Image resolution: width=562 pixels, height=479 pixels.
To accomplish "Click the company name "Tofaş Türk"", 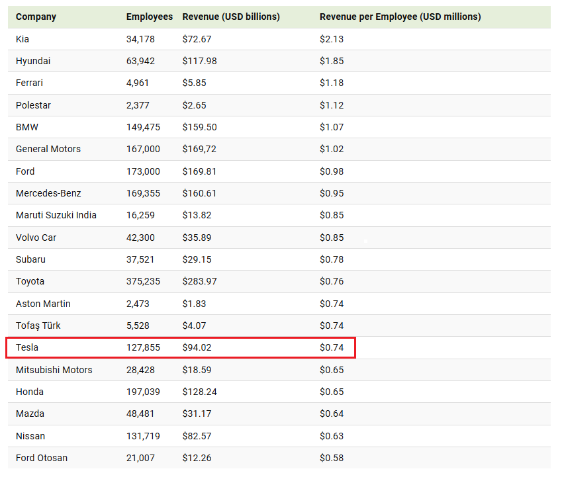I will click(x=38, y=326).
